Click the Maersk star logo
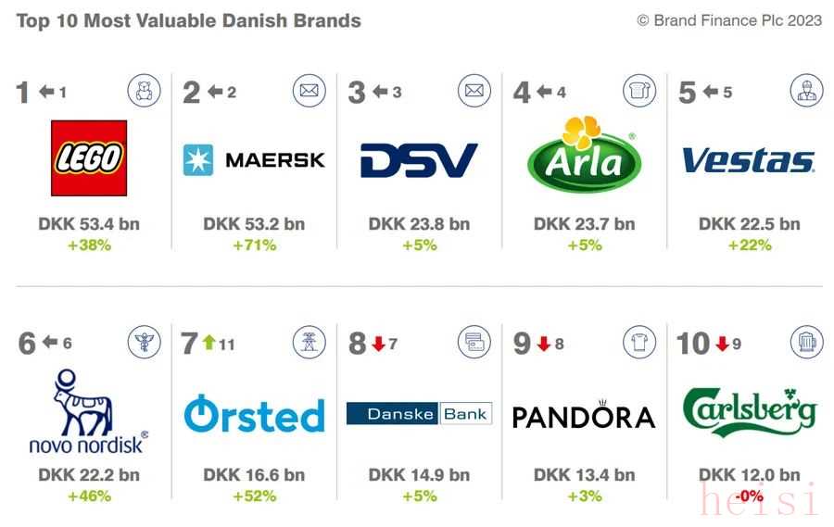The image size is (834, 527). (197, 159)
